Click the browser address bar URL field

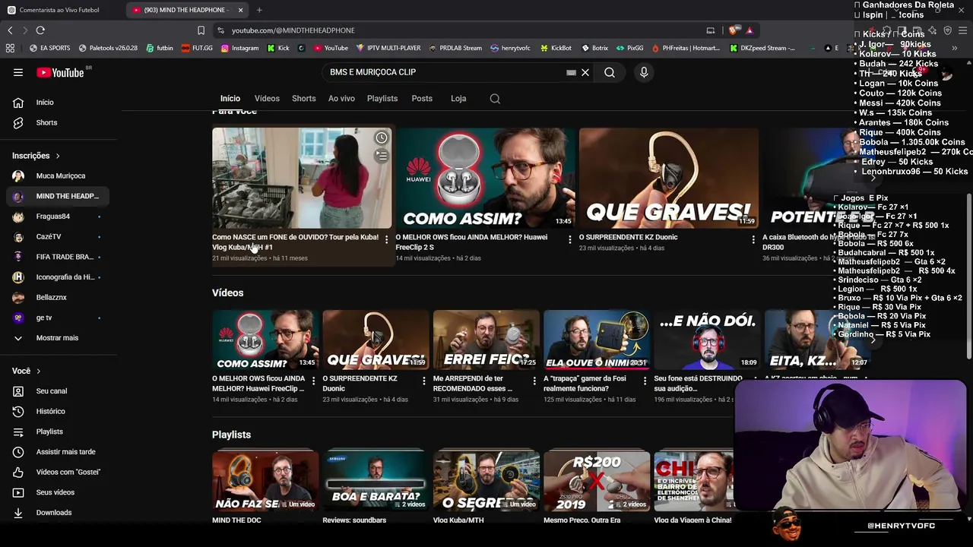[456, 30]
